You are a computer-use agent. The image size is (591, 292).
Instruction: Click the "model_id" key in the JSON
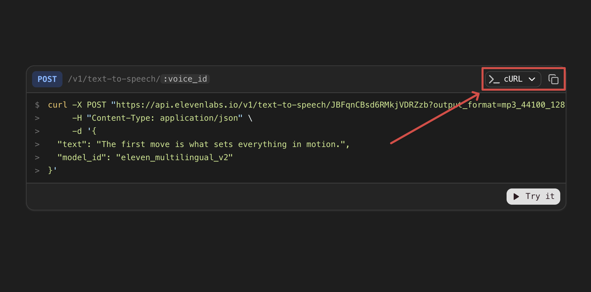pos(82,157)
